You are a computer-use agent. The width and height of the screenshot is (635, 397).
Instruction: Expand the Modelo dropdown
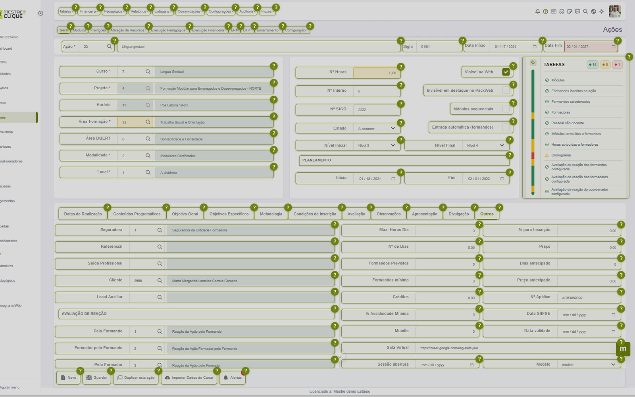click(x=589, y=364)
